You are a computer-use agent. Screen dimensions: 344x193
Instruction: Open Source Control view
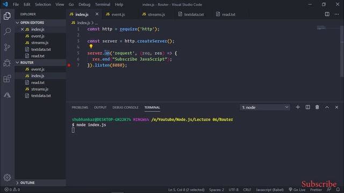coord(7,47)
